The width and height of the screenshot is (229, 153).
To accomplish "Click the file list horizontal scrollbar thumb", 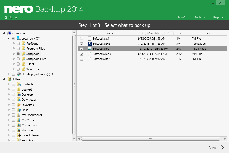I will [151, 139].
